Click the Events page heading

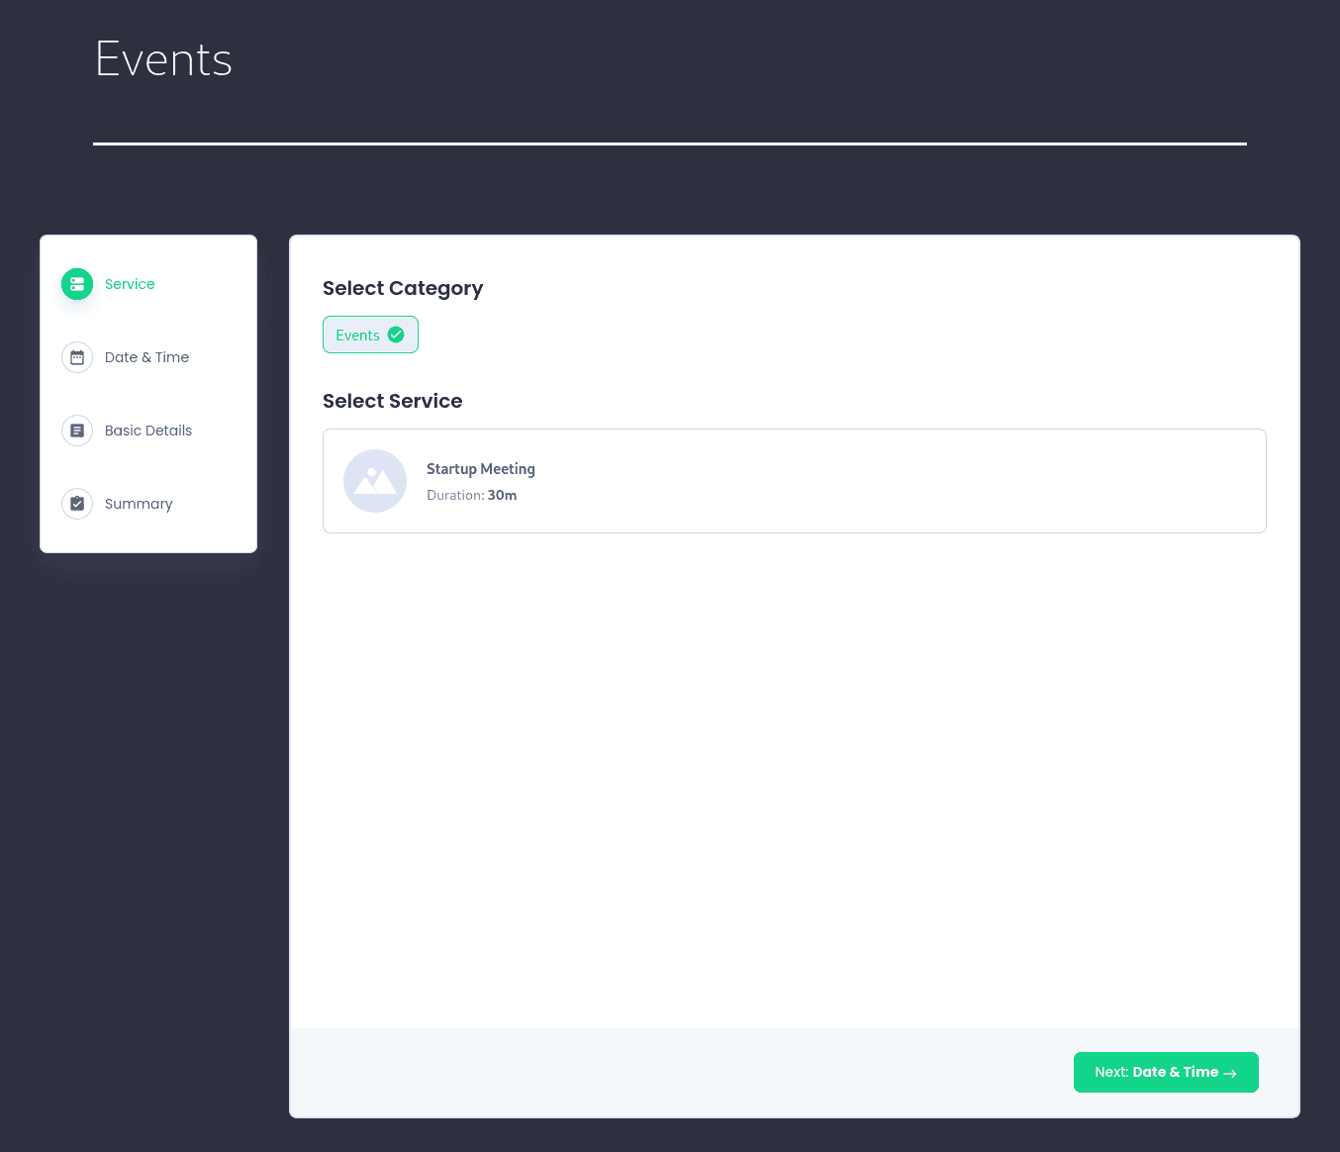point(163,59)
